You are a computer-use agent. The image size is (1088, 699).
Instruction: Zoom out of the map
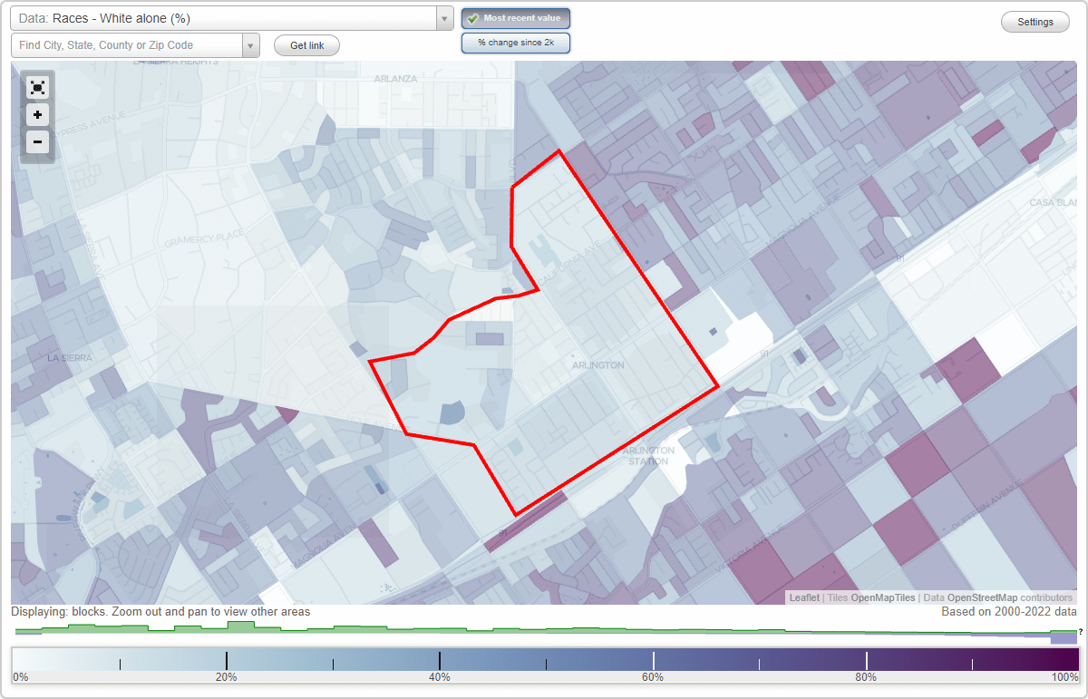[x=37, y=141]
